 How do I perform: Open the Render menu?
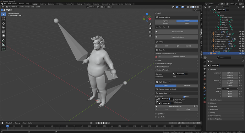pyautogui.click(x=15, y=4)
